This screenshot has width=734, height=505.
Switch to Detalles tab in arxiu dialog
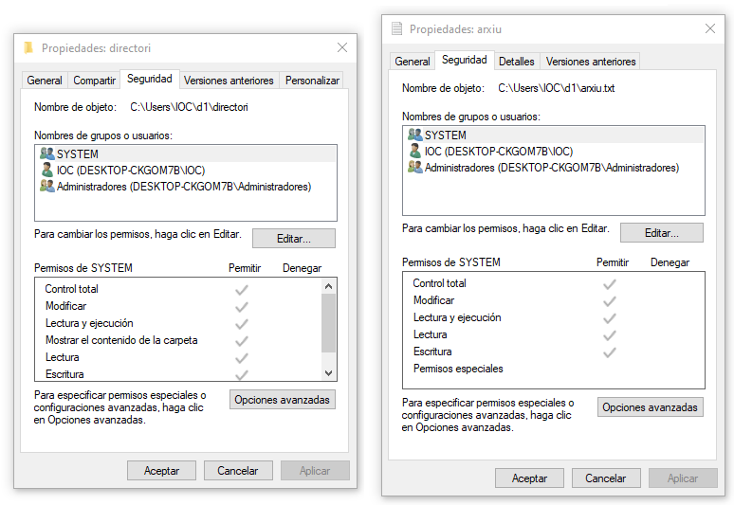click(517, 62)
